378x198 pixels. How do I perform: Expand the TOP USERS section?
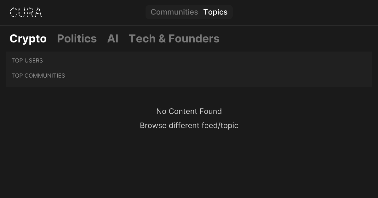tap(27, 60)
